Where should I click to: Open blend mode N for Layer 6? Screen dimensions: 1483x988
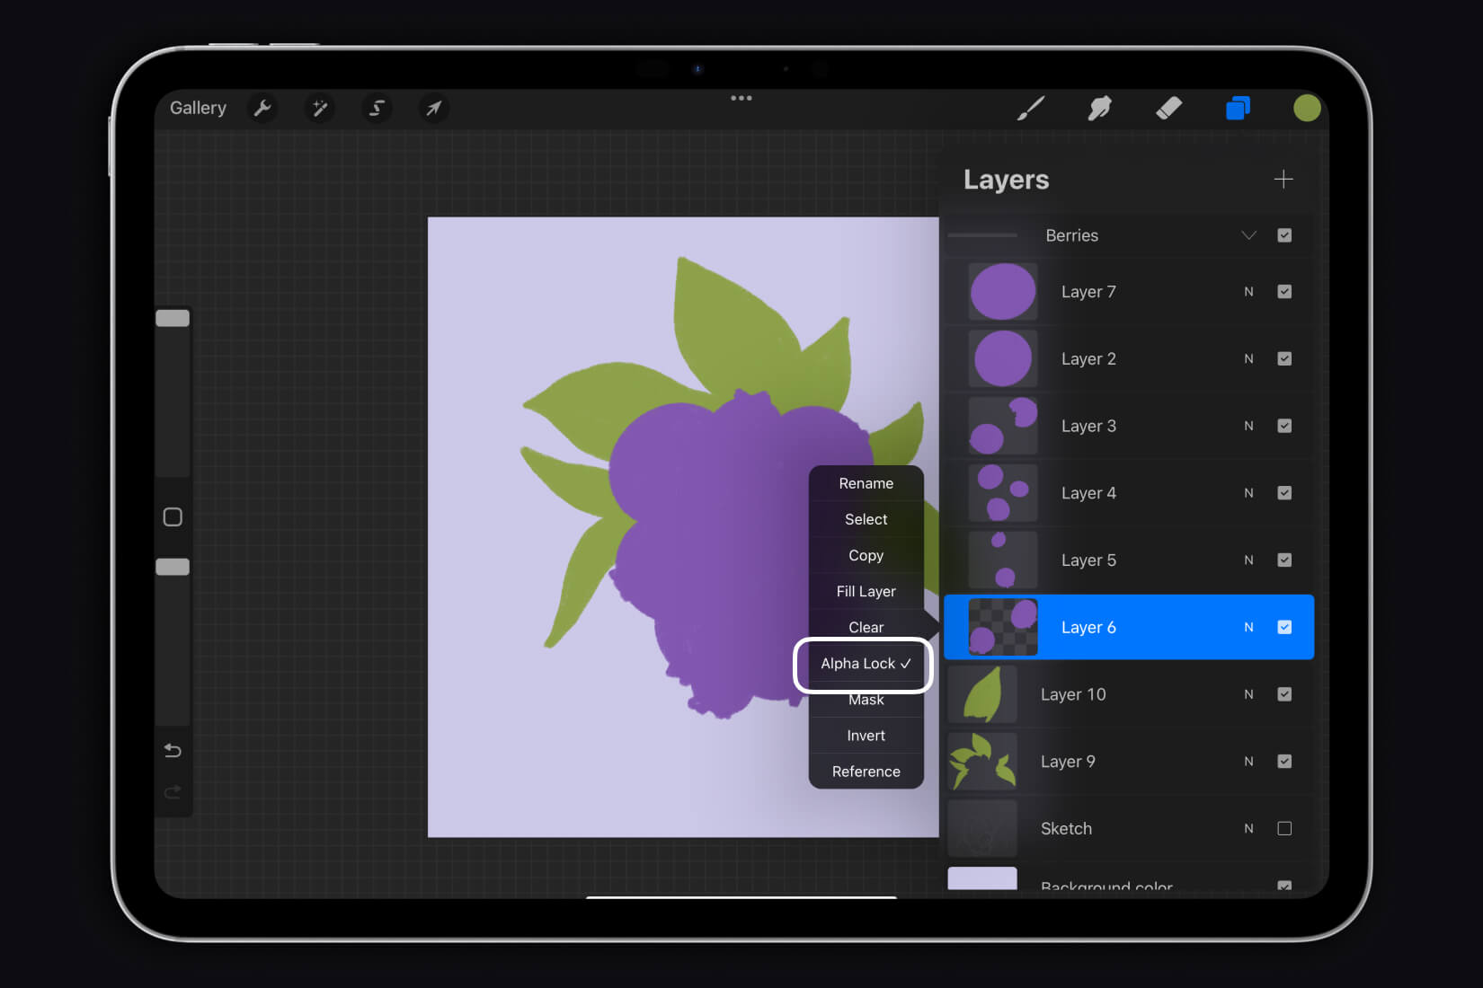[x=1248, y=627]
